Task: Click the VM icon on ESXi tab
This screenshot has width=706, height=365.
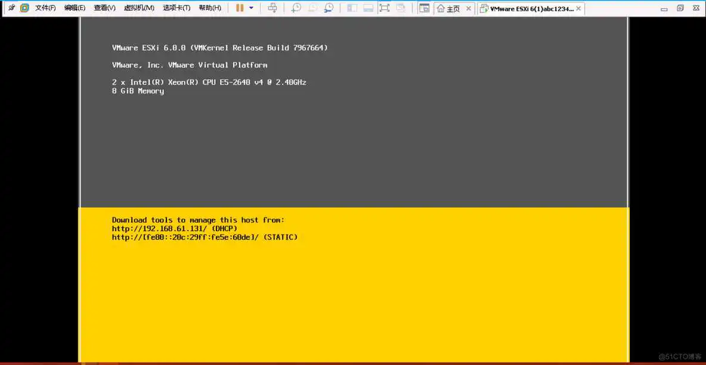Action: click(484, 8)
